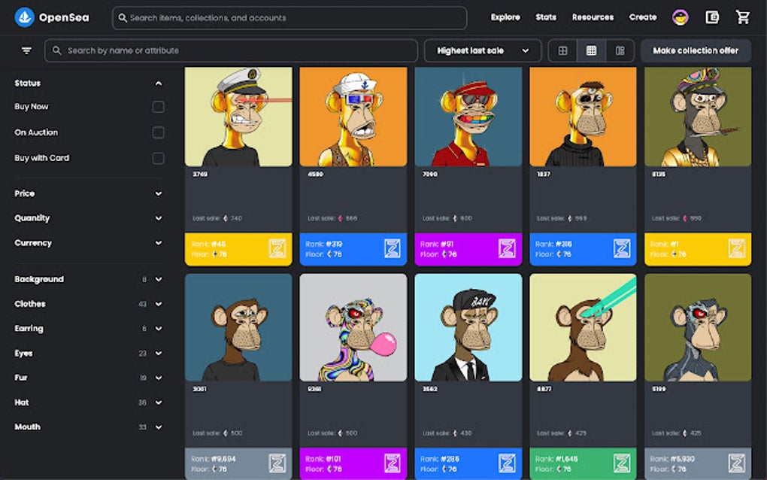The height and width of the screenshot is (480, 767).
Task: Expand the Fur attribute filter
Action: (86, 378)
